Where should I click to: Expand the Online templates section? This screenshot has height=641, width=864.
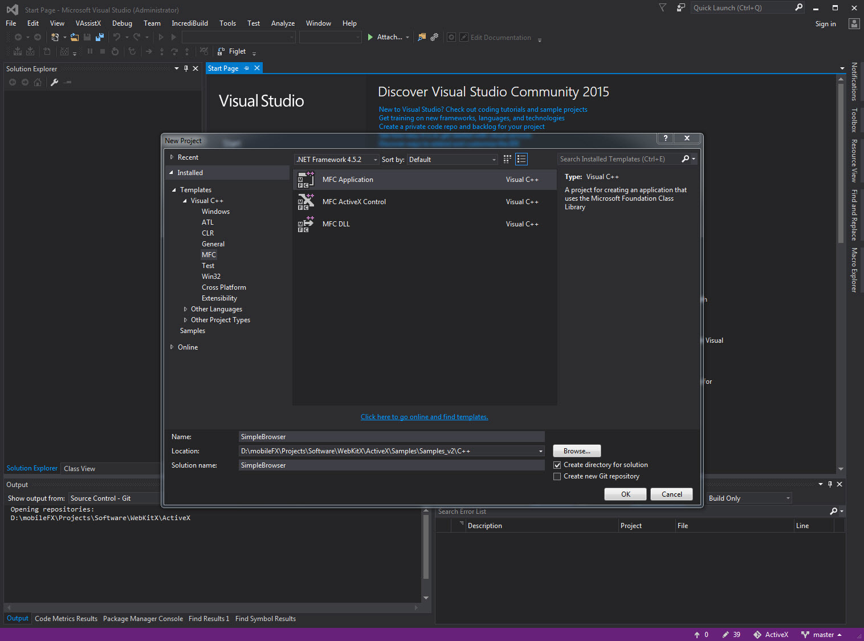point(173,347)
